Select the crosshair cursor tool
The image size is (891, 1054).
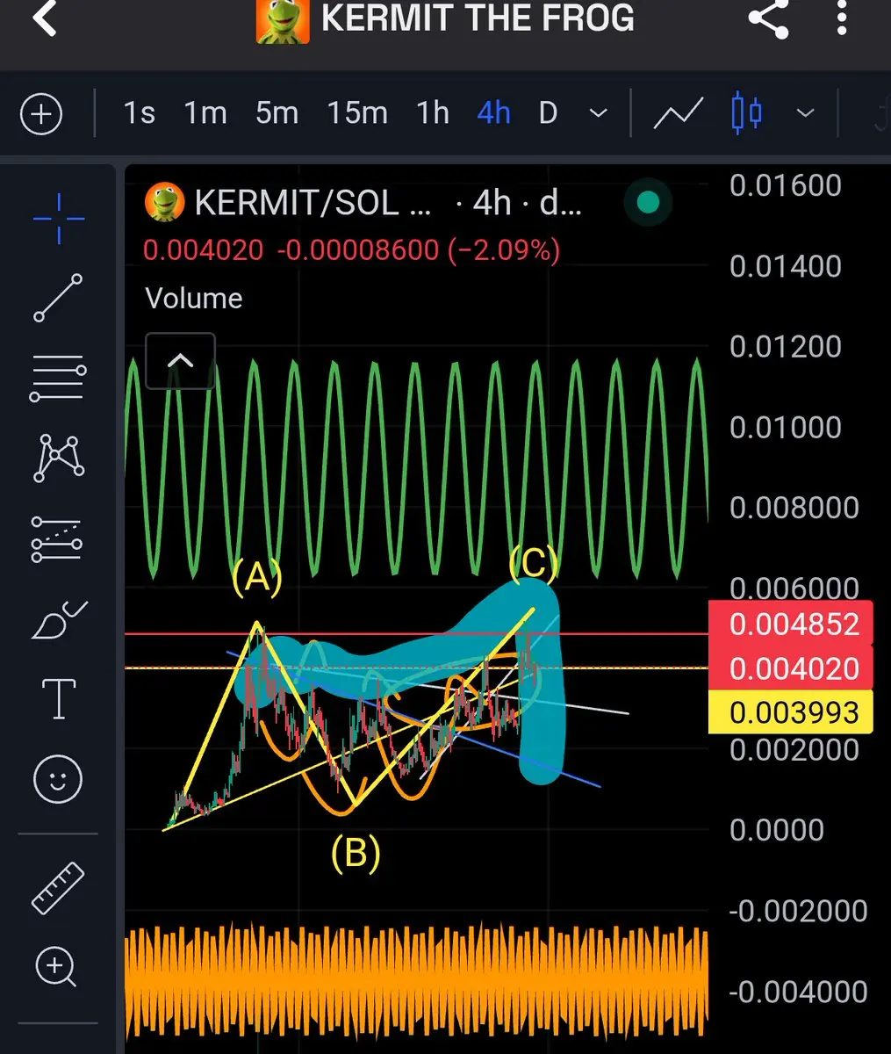coord(59,219)
